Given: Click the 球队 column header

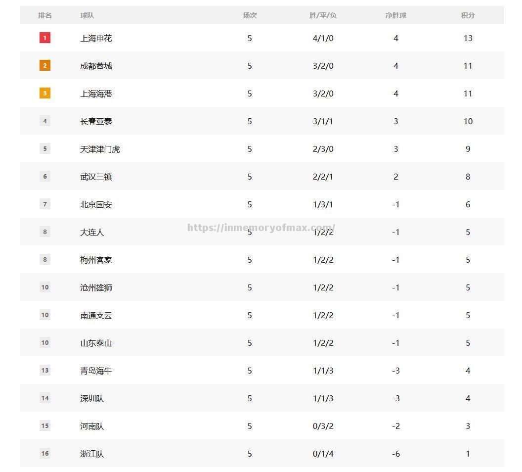Looking at the screenshot, I should pos(87,15).
